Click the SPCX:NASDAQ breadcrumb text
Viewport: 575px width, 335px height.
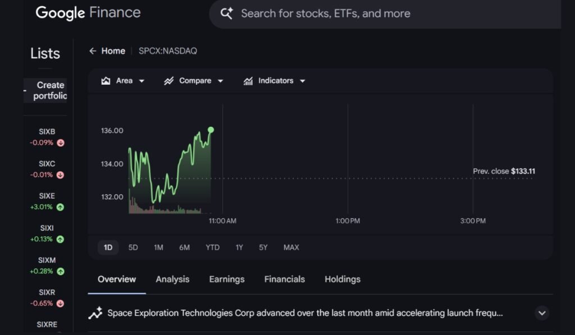click(x=167, y=51)
